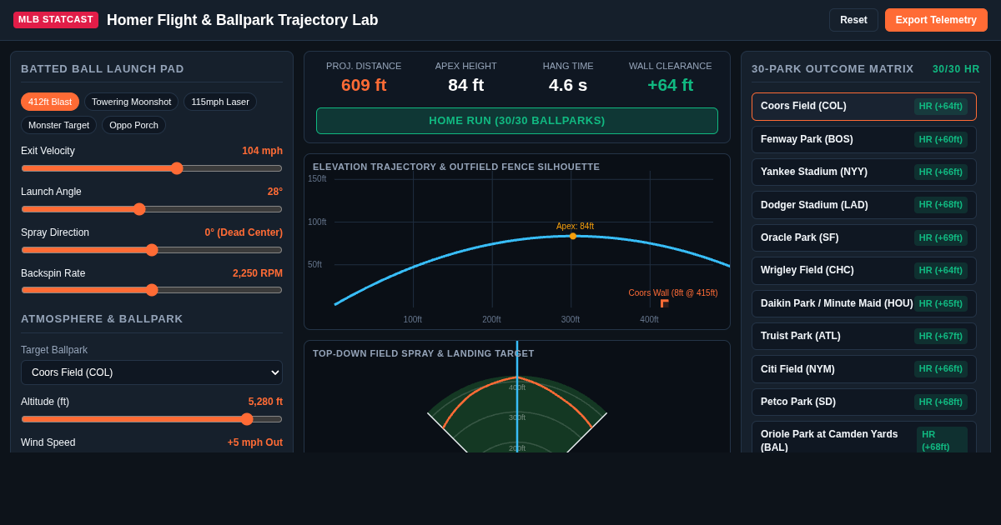This screenshot has width=1001, height=525.
Task: Select Truist Park (ATL) row
Action: tap(864, 336)
